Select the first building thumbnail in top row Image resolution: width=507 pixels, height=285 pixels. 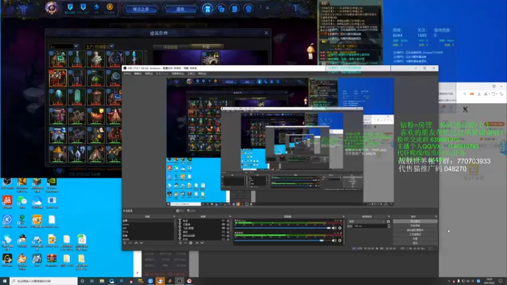(58, 59)
